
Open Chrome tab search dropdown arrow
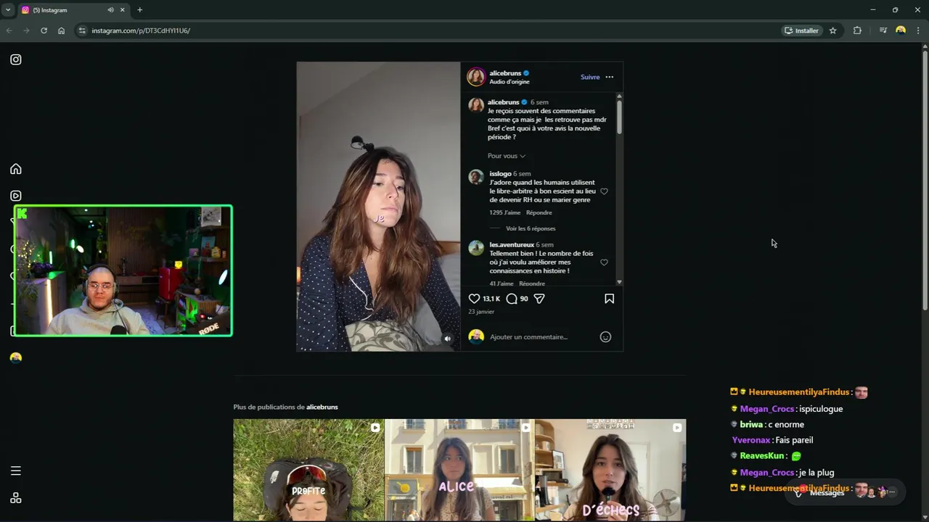(x=8, y=10)
